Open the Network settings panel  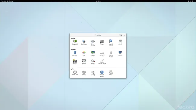[x=120, y=53]
